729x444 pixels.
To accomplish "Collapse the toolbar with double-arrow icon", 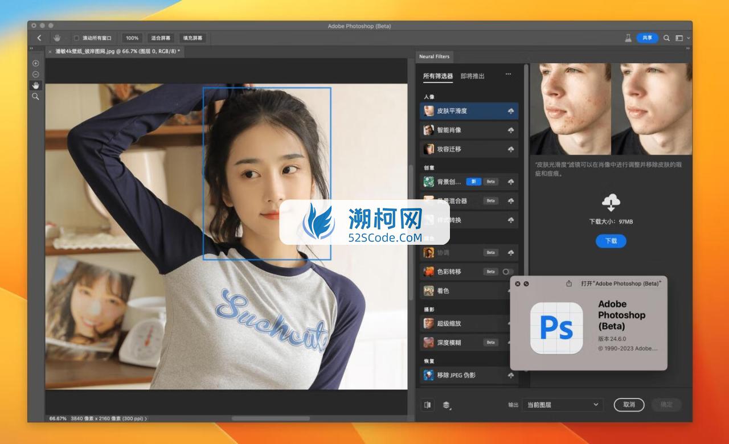I will pyautogui.click(x=32, y=50).
